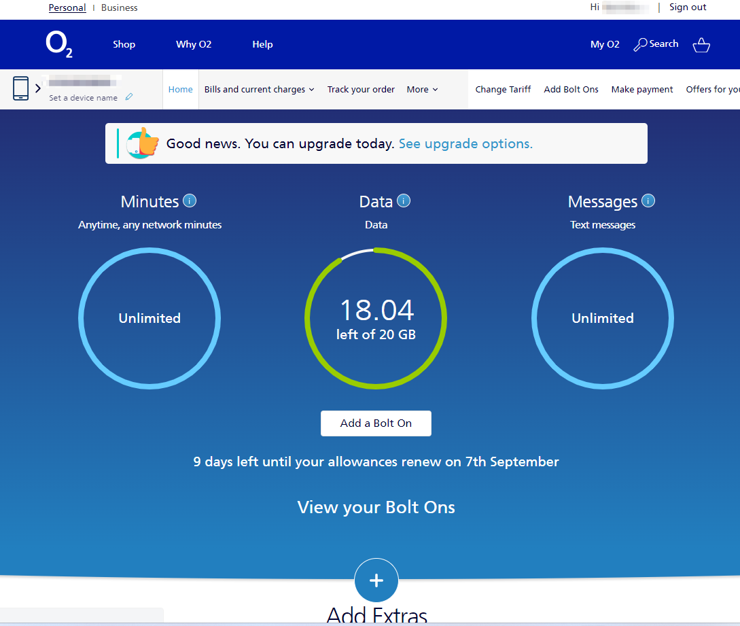Open Track your order
The height and width of the screenshot is (626, 740).
coord(361,89)
